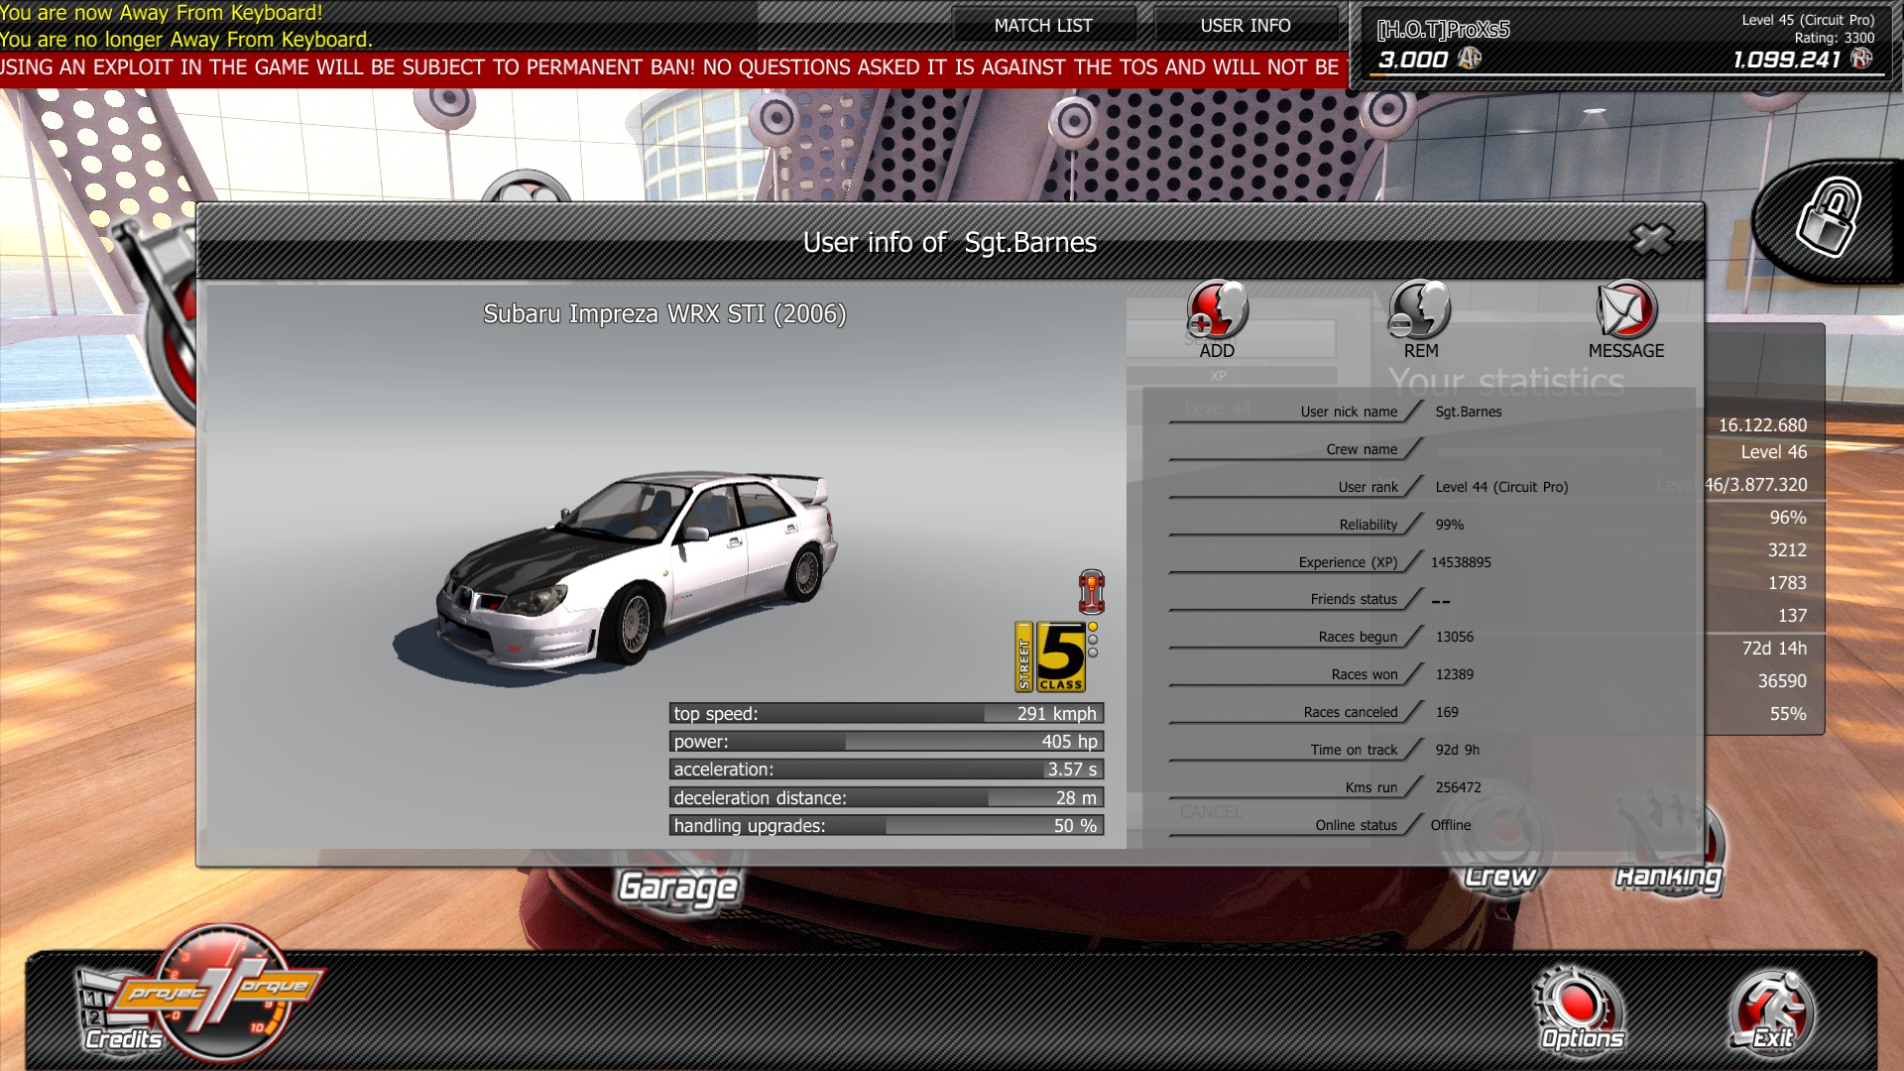Click the Reliability 99% value
Screen dimensions: 1904x1071
pos(1450,525)
